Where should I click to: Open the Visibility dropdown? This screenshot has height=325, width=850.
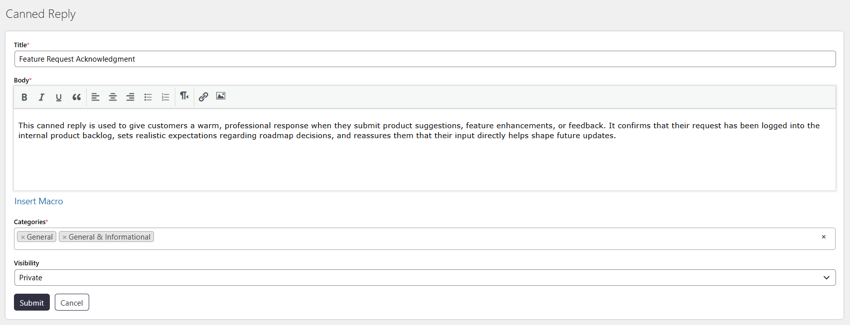click(425, 278)
